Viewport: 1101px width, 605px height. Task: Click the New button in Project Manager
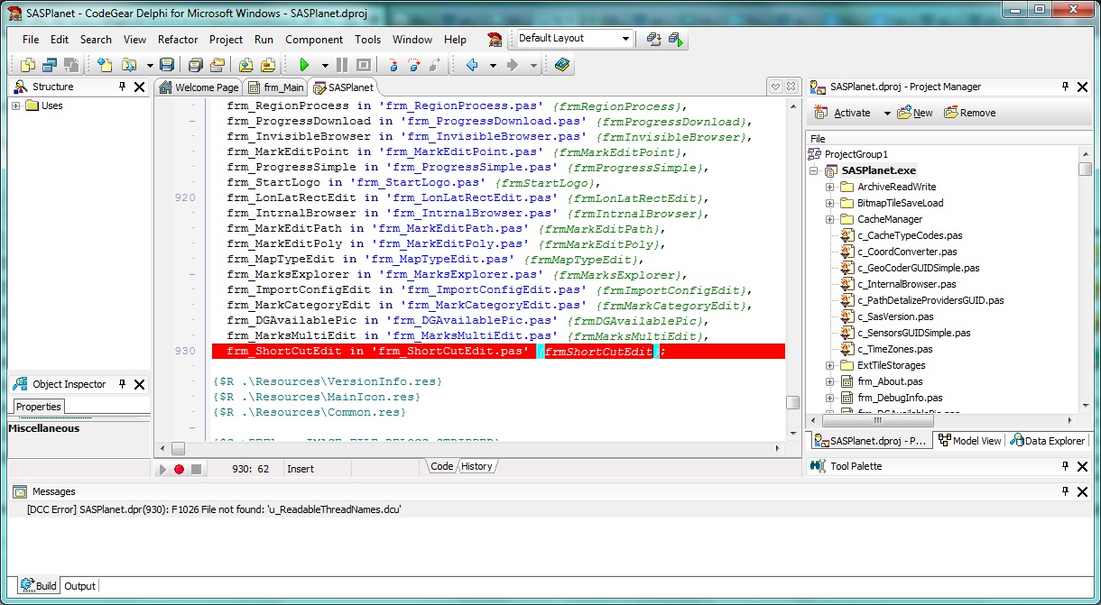[915, 113]
